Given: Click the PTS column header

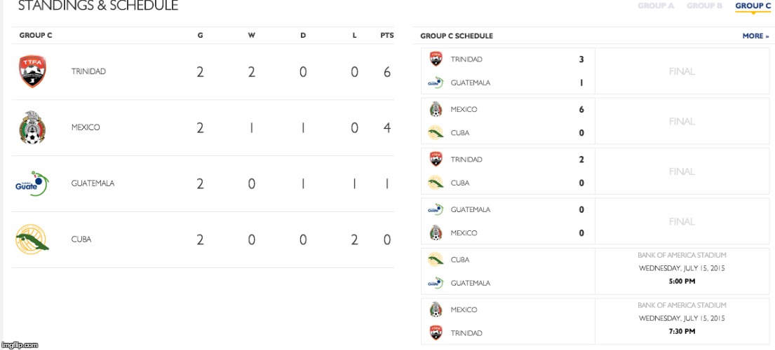Looking at the screenshot, I should tap(386, 36).
